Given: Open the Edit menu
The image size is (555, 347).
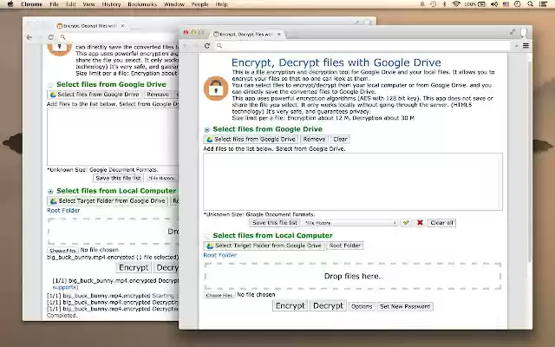Looking at the screenshot, I should pos(70,4).
